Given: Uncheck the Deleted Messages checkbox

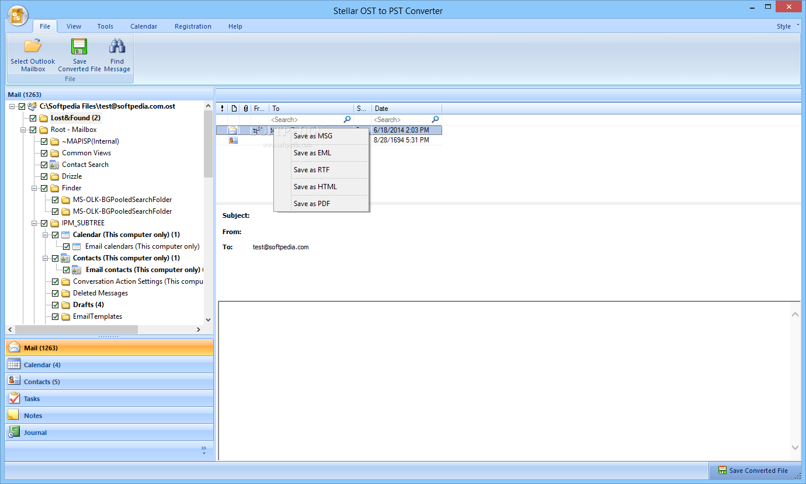Looking at the screenshot, I should (55, 293).
